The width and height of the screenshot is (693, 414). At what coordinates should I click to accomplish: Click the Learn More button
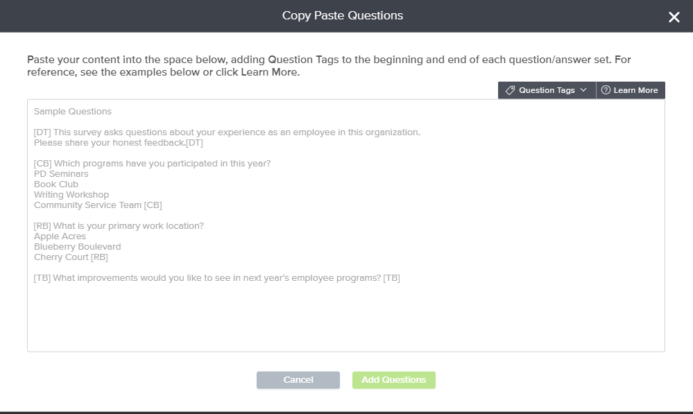[x=631, y=90]
